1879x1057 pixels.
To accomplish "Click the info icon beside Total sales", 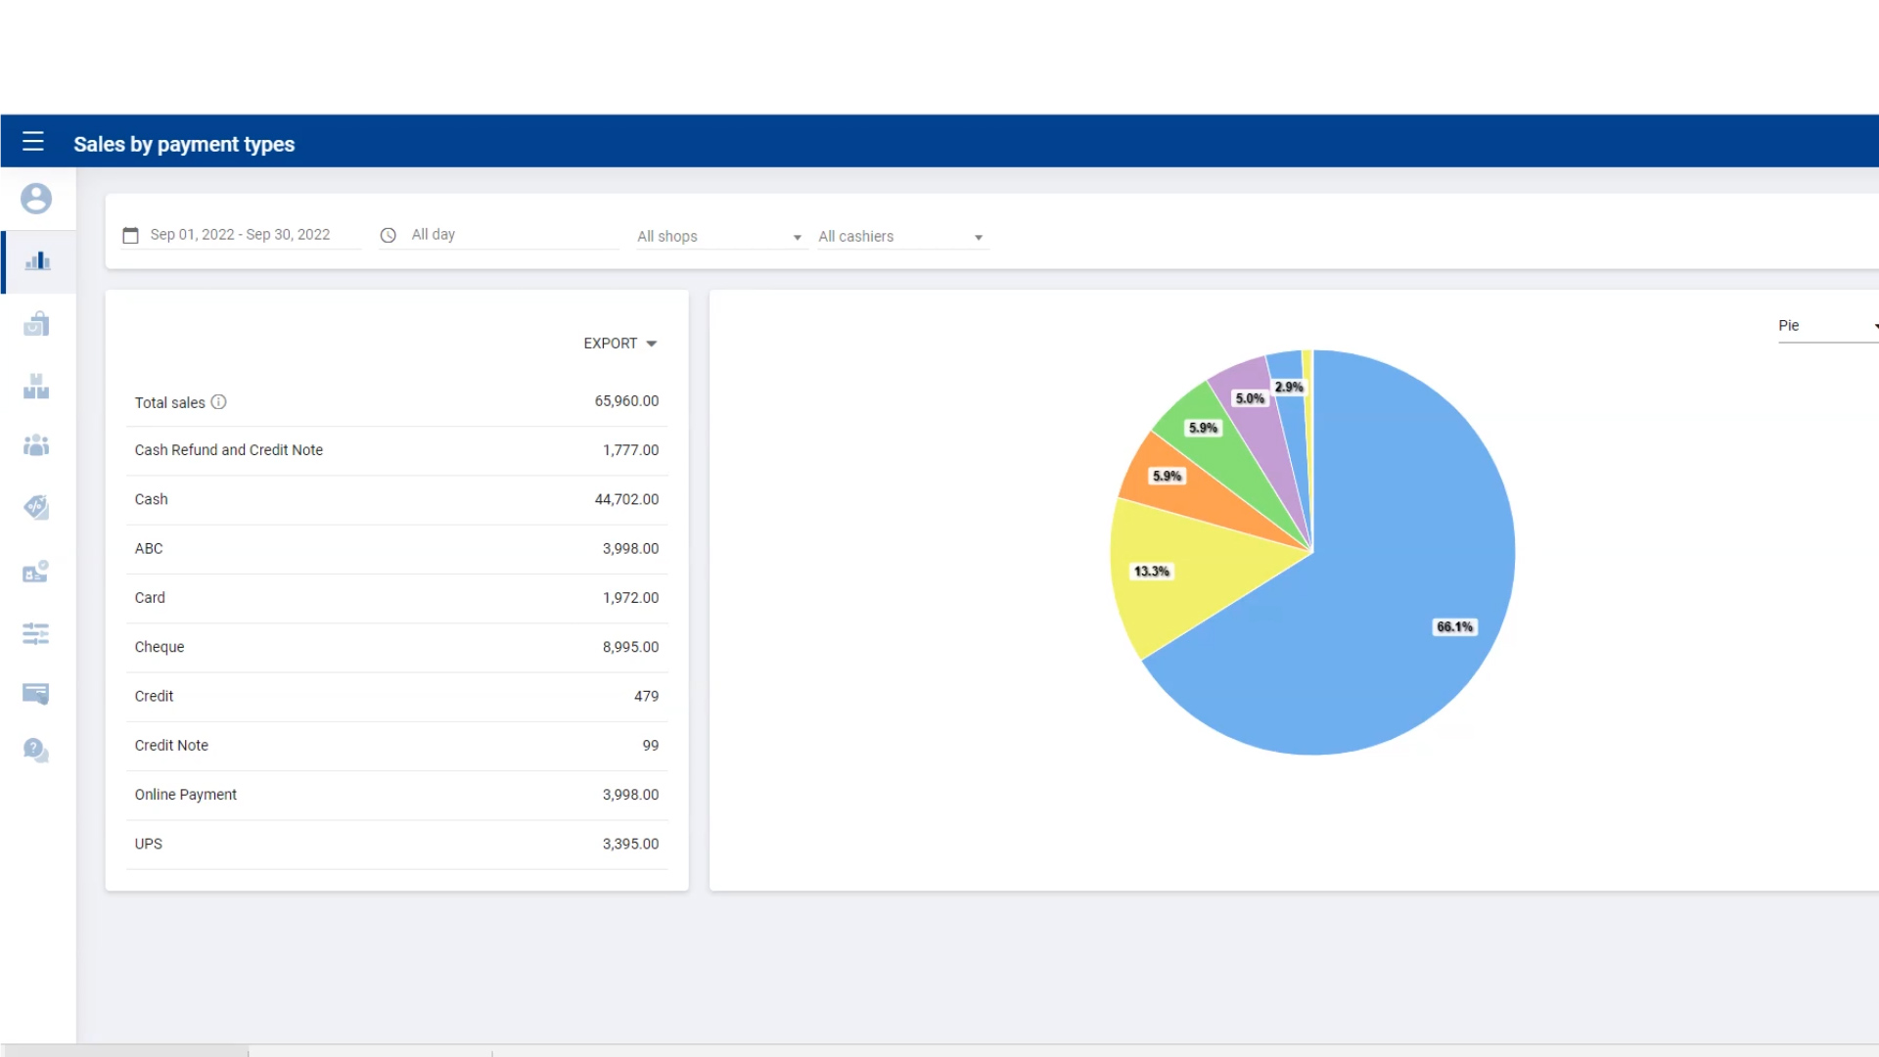I will click(x=219, y=402).
